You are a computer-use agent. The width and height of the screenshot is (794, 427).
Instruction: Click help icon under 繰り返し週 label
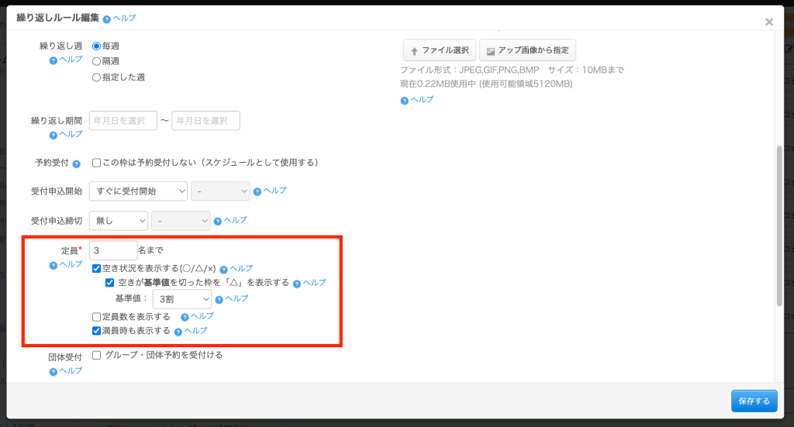54,60
